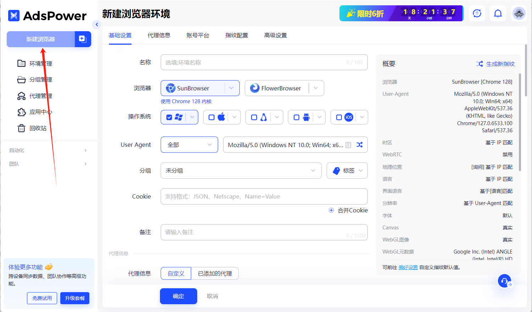Image resolution: width=532 pixels, height=312 pixels.
Task: Open notifications via the bell icon
Action: [x=498, y=13]
